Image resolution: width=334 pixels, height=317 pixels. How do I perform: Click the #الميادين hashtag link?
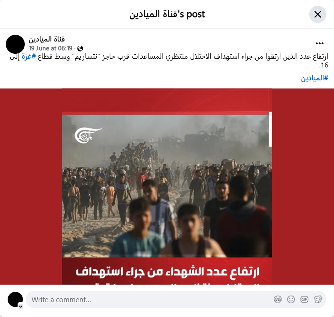point(315,78)
